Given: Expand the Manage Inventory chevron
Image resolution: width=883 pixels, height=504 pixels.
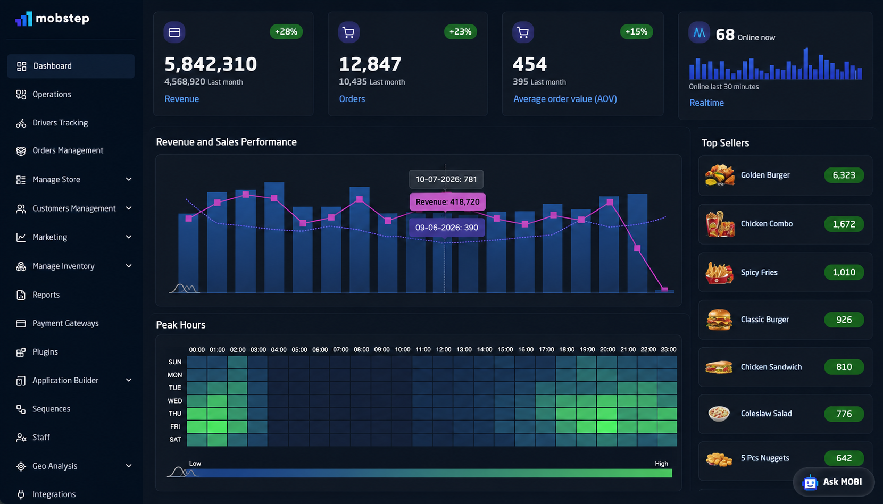Looking at the screenshot, I should (x=129, y=266).
